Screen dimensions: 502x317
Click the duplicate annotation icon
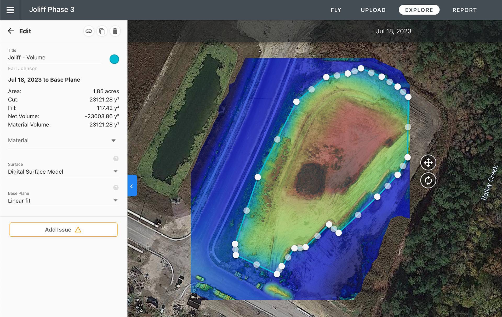click(x=102, y=31)
